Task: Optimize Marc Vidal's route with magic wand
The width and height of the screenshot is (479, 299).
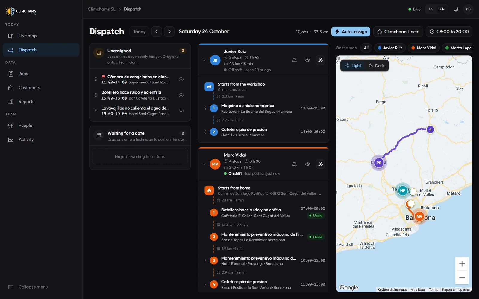Action: 320,164
